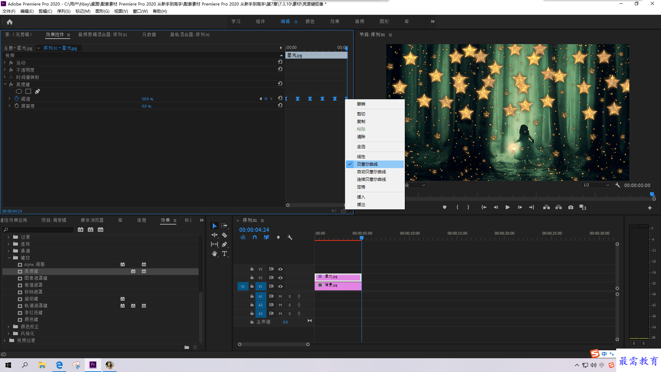The width and height of the screenshot is (661, 372).
Task: Open the 主要 星光.jpg source dropdown arrow
Action: point(38,48)
